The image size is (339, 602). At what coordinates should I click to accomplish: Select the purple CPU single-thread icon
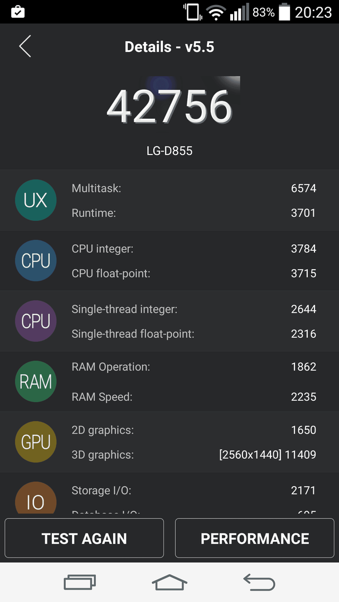(36, 321)
